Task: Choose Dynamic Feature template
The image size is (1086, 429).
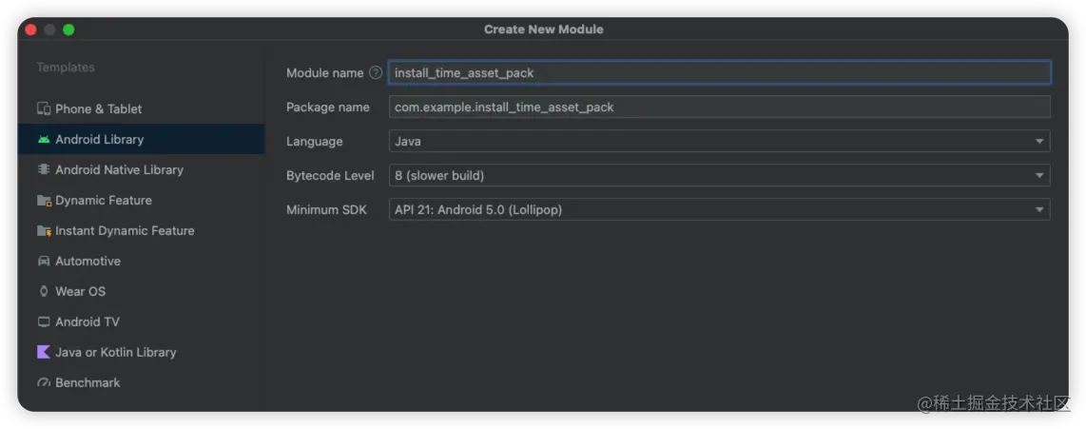Action: (x=142, y=201)
